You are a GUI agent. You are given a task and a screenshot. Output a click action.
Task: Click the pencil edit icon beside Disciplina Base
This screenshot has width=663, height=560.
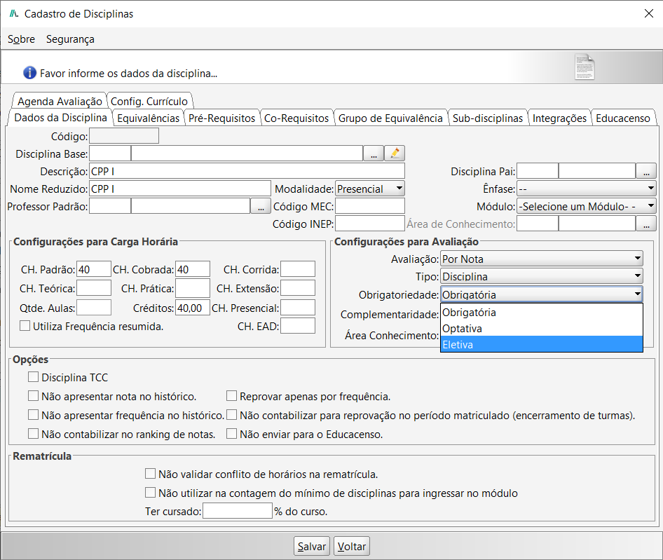click(x=395, y=153)
